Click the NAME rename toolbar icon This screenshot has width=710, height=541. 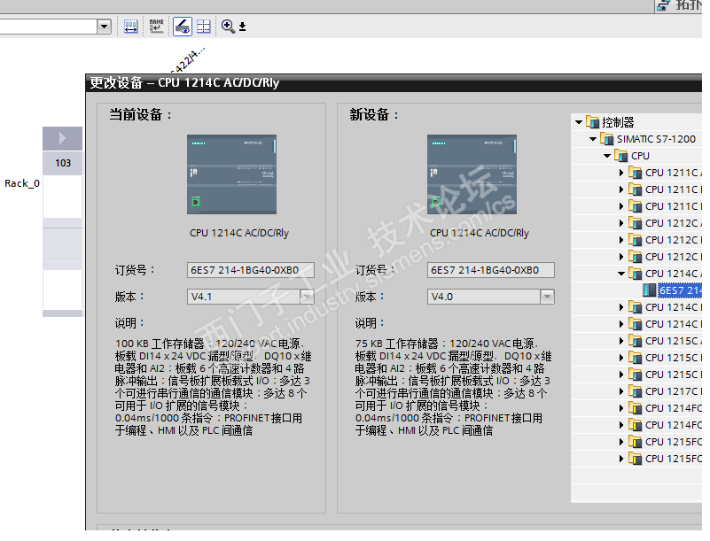click(x=156, y=27)
